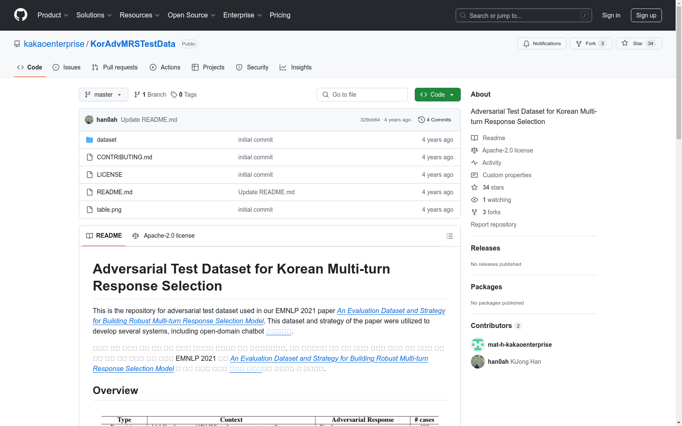Screen dimensions: 682x426
Task: Switch to the Pull requests tab
Action: 115,67
